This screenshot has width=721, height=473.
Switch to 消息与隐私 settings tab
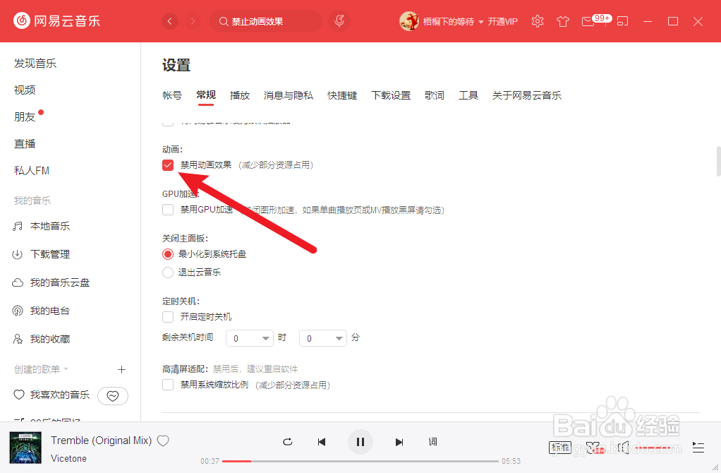(289, 95)
